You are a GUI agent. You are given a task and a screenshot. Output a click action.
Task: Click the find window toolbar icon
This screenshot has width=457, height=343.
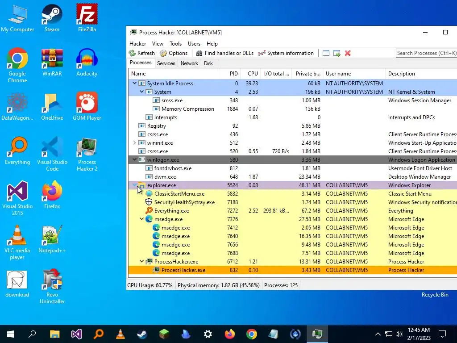click(326, 53)
